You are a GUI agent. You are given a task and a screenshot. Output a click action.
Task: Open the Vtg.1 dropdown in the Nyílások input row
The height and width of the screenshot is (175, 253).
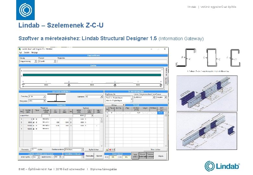click(92, 116)
